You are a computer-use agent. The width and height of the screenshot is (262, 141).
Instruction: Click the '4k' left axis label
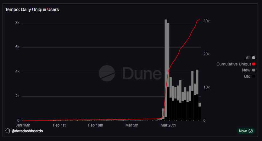pyautogui.click(x=17, y=71)
